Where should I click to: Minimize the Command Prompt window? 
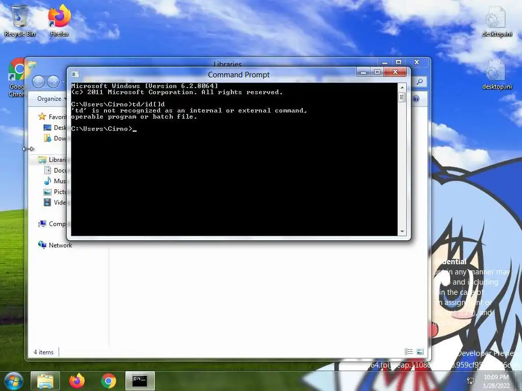pyautogui.click(x=363, y=72)
